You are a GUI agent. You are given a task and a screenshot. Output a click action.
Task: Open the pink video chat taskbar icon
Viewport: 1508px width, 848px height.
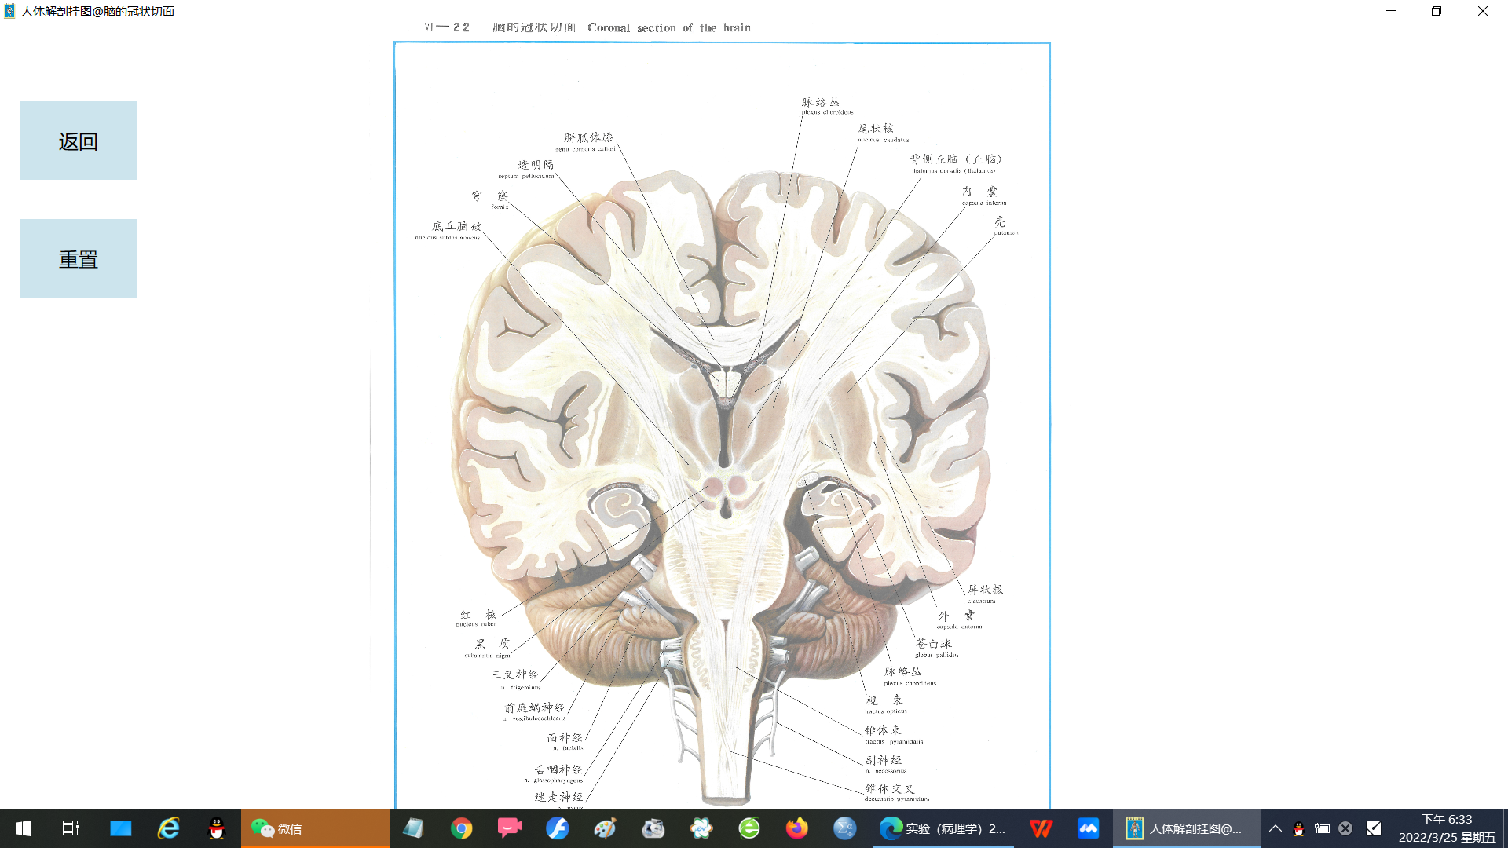(509, 828)
